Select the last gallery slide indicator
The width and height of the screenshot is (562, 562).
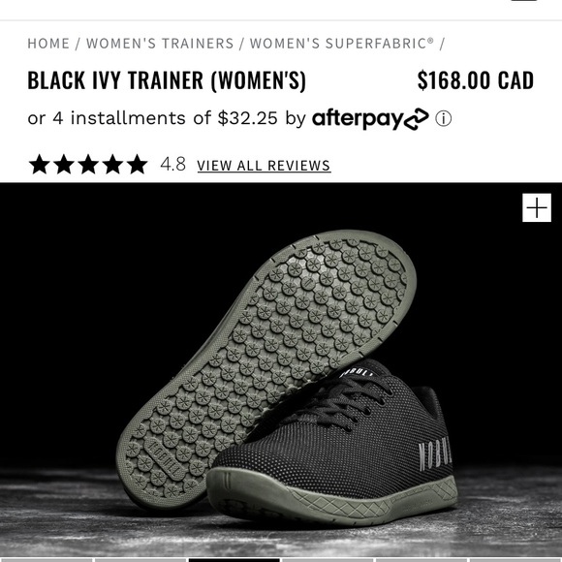pyautogui.click(x=516, y=560)
